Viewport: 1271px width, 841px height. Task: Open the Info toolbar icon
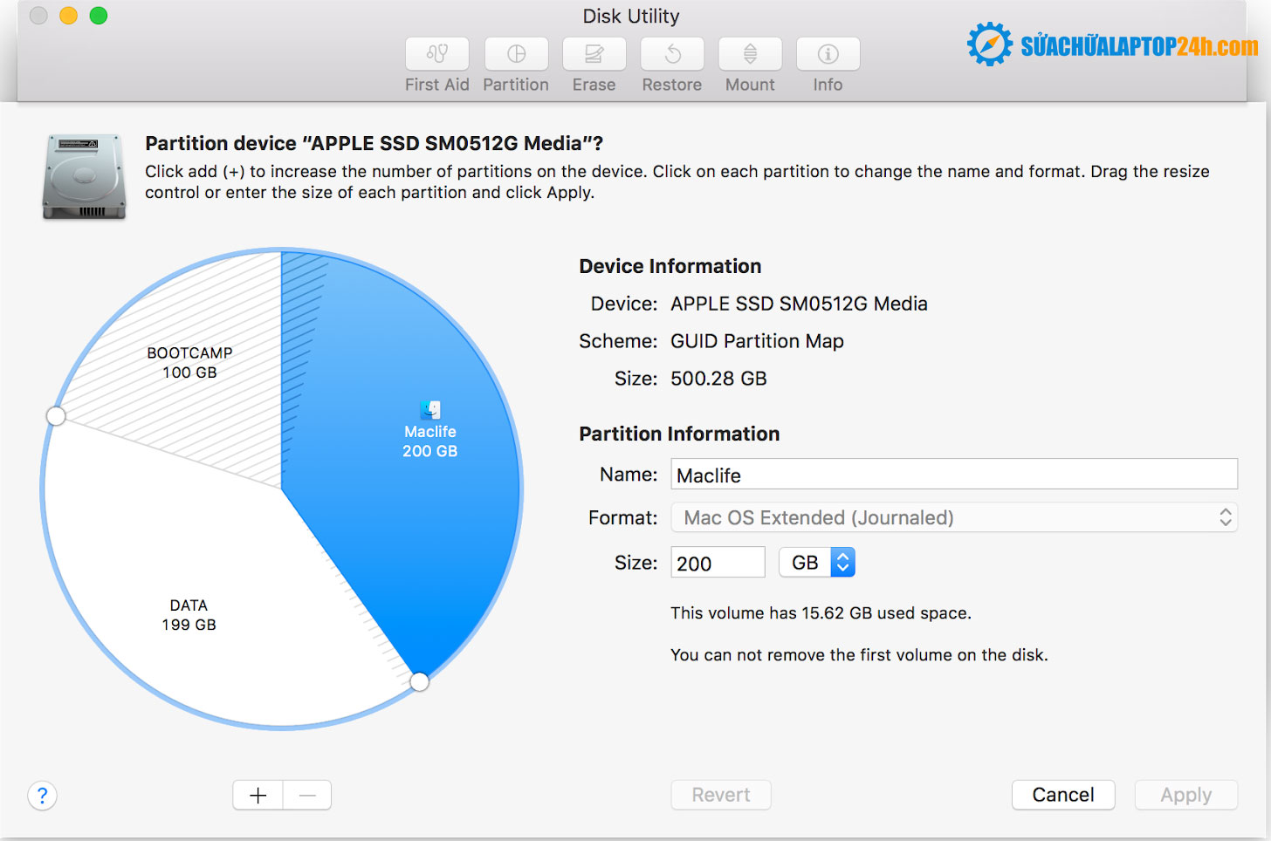point(828,54)
